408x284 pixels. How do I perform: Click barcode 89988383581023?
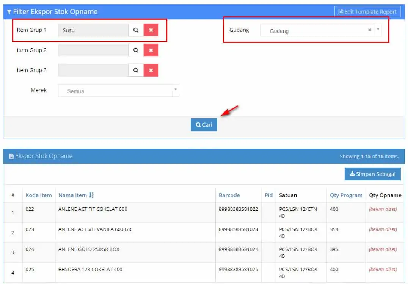[239, 229]
